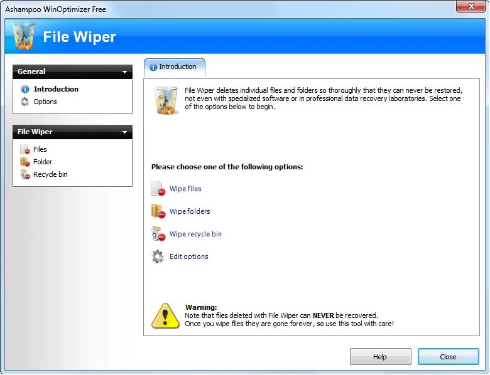The height and width of the screenshot is (375, 490).
Task: Open the Wipe recycle bin link
Action: [x=195, y=234]
